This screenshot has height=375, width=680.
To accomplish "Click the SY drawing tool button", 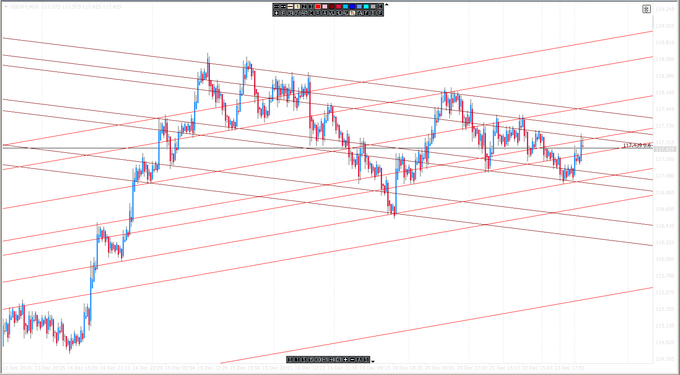I will 297,13.
